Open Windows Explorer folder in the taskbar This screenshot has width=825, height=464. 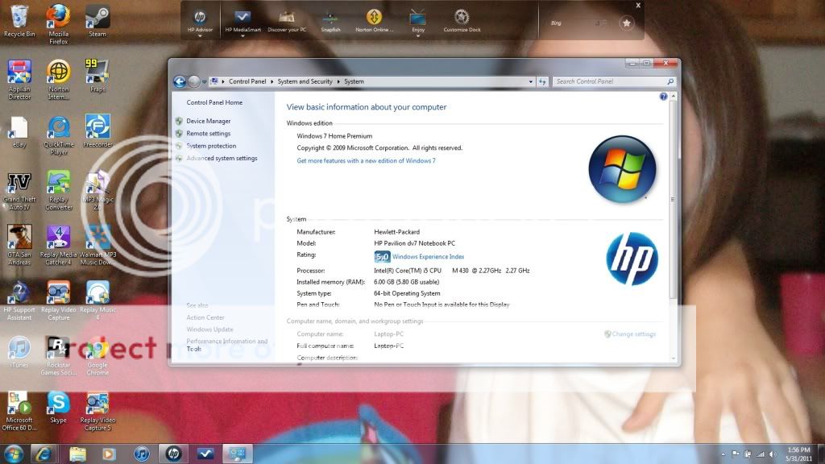(x=77, y=454)
